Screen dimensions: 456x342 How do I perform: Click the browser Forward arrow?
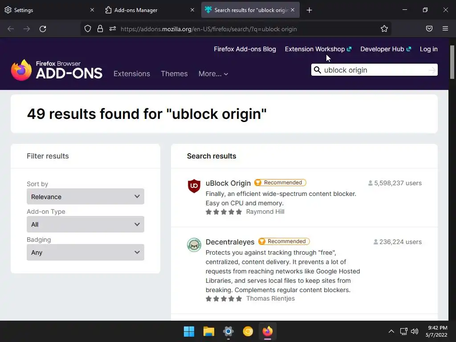(27, 29)
